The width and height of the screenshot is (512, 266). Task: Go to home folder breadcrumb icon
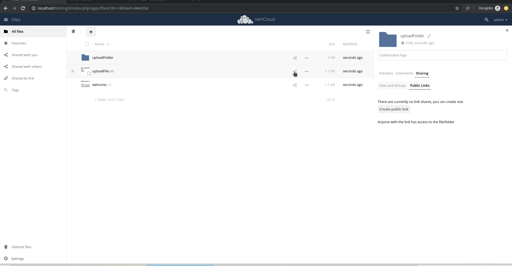(x=73, y=31)
